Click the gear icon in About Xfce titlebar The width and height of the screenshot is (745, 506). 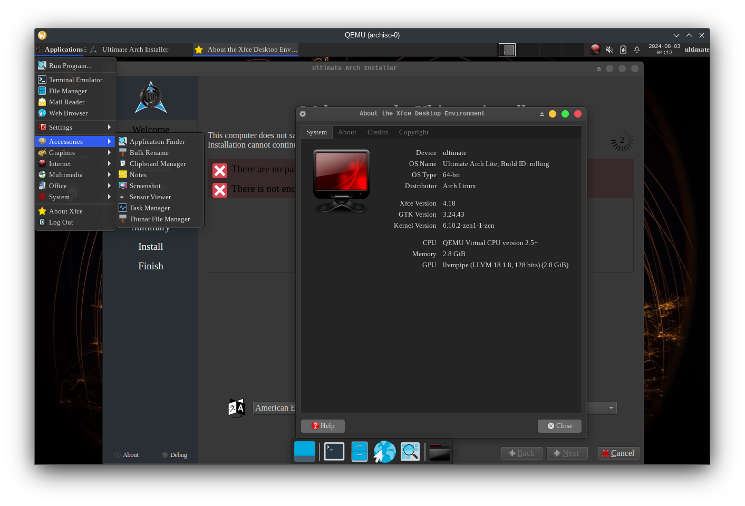303,114
